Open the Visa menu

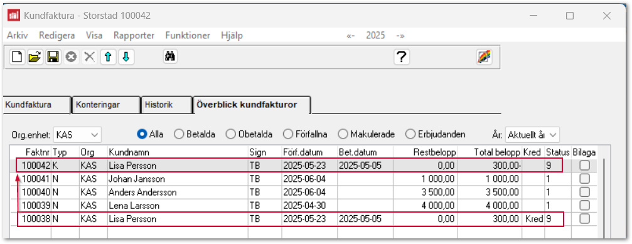coord(94,35)
